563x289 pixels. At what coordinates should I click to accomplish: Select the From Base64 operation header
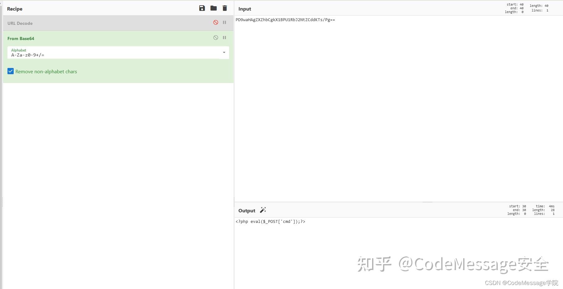(x=21, y=38)
